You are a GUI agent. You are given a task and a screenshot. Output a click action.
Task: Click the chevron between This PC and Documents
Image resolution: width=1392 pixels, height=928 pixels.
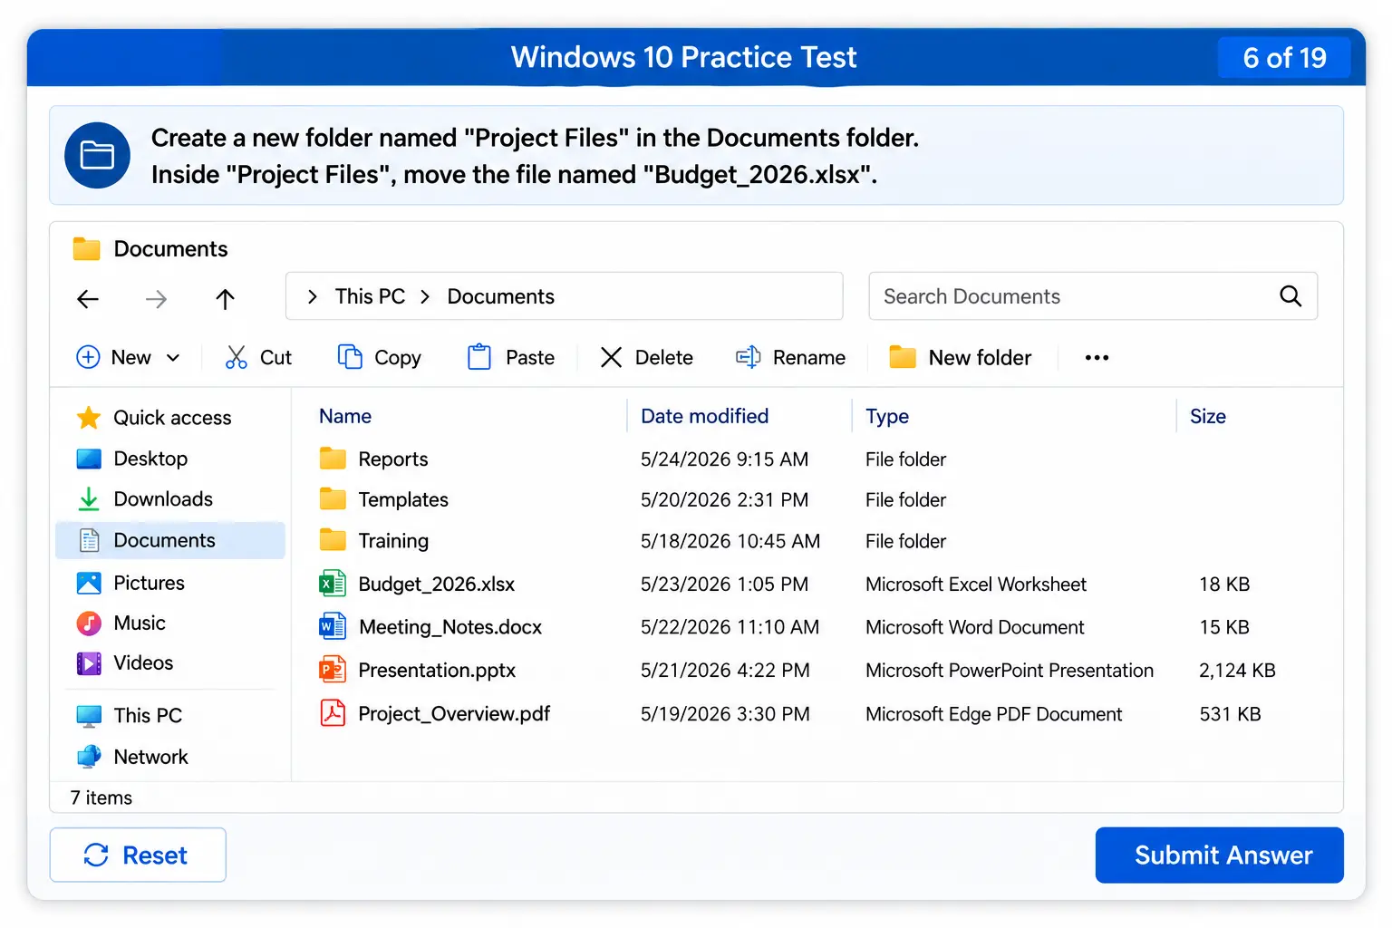425,296
